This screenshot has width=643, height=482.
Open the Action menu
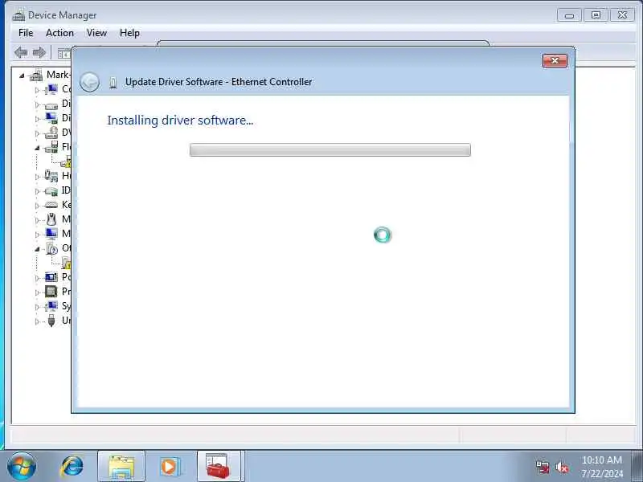(x=59, y=33)
